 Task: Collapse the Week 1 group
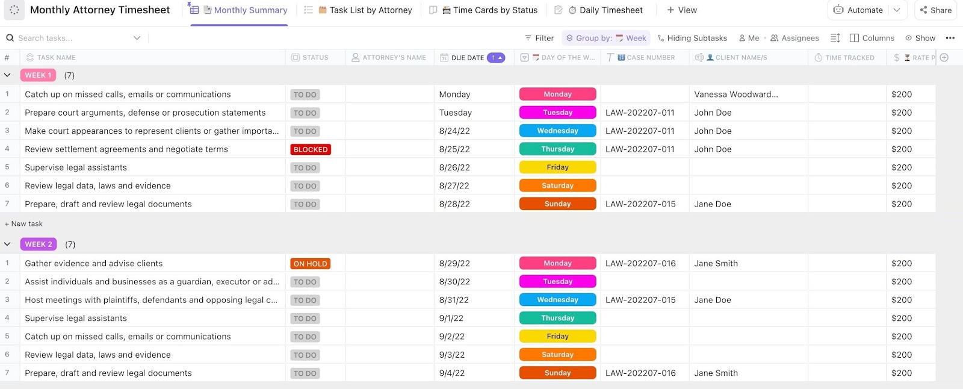click(7, 75)
